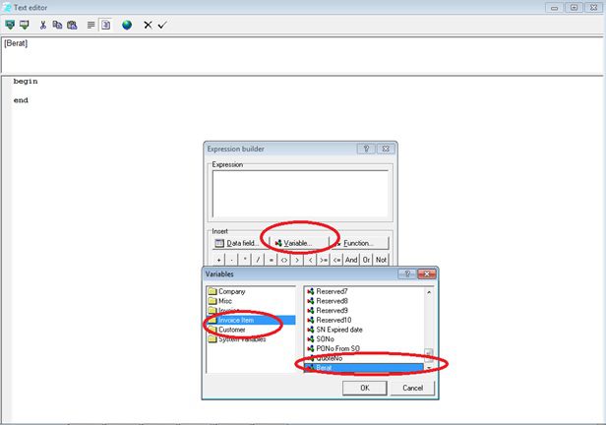Select the Invoice Item folder
Viewport: 606px width, 425px height.
click(x=239, y=320)
